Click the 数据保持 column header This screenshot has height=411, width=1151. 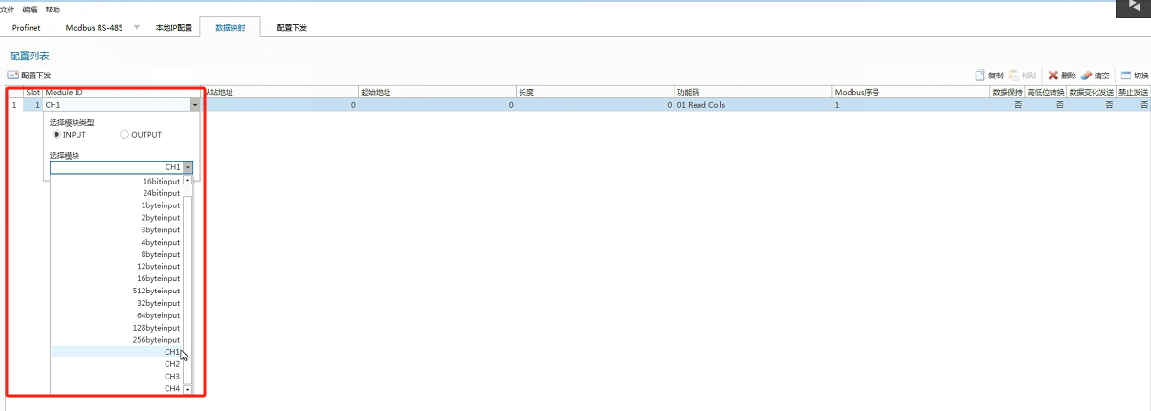pos(1007,93)
